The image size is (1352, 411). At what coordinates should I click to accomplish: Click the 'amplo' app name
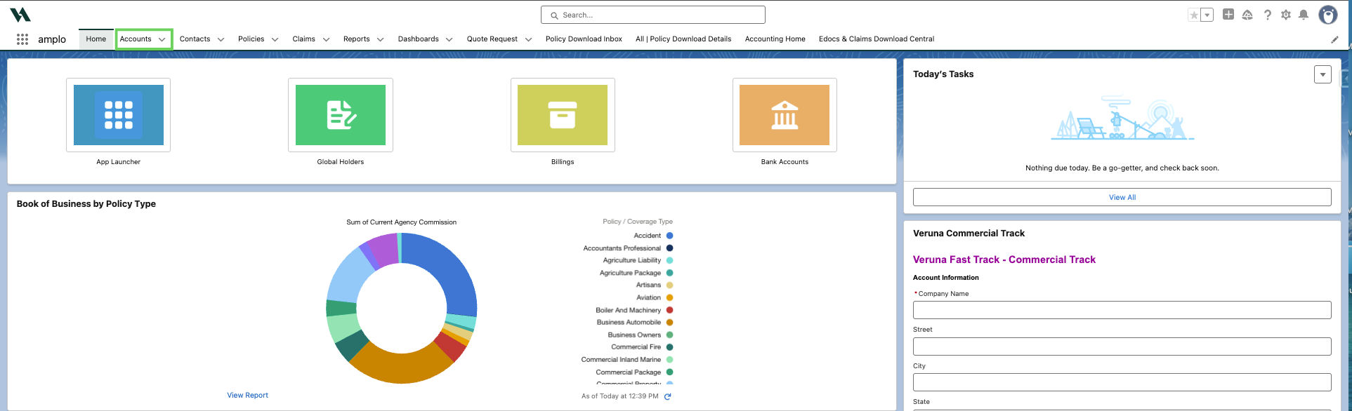click(52, 39)
